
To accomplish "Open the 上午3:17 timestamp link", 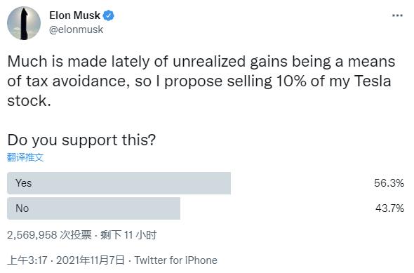I will pyautogui.click(x=27, y=260).
